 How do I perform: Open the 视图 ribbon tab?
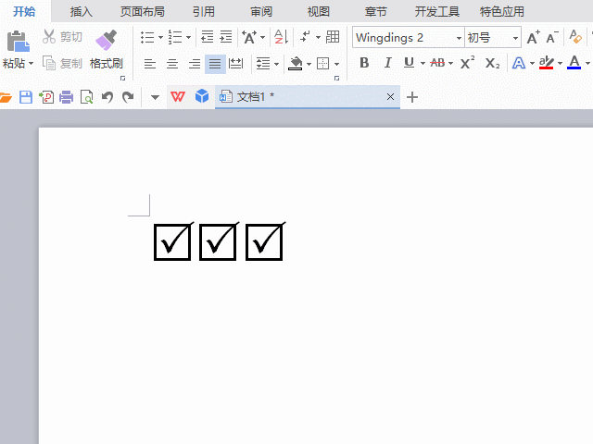pyautogui.click(x=319, y=12)
